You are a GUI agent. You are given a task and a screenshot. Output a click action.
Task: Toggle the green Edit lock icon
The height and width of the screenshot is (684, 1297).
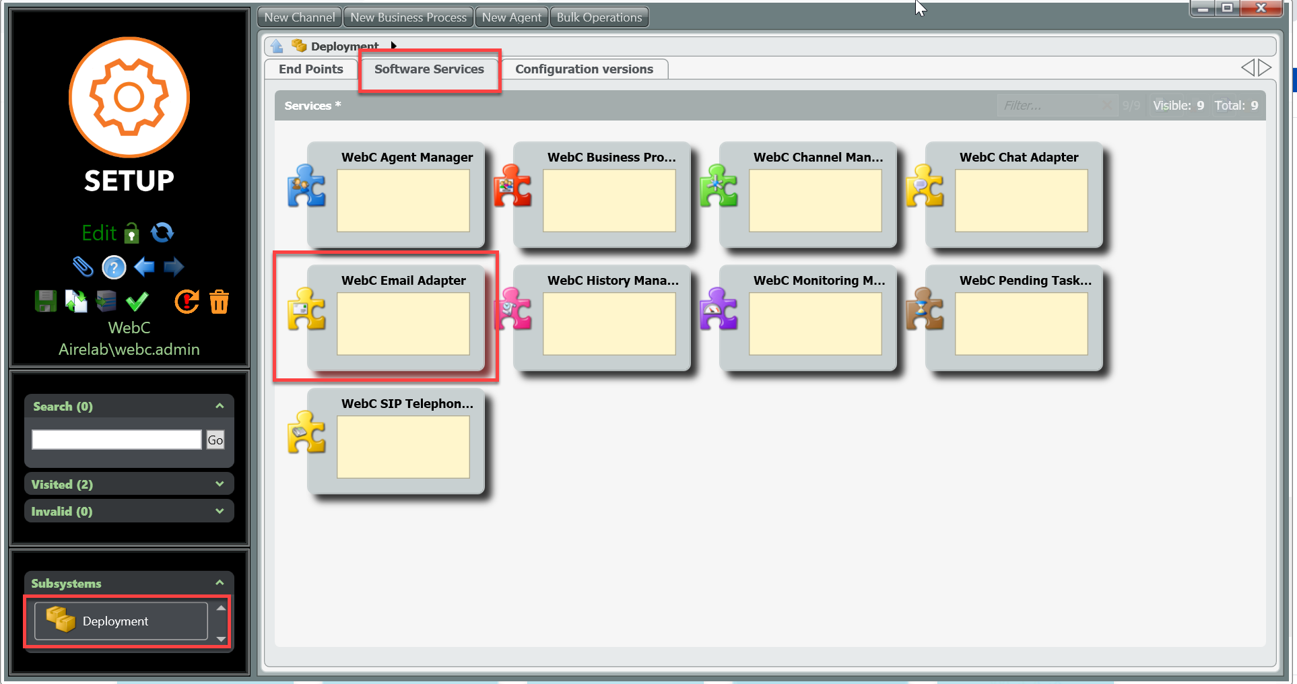coord(132,233)
